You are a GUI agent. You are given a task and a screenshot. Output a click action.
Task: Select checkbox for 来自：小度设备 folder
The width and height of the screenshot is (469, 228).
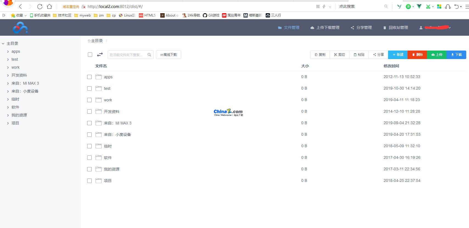pyautogui.click(x=89, y=135)
